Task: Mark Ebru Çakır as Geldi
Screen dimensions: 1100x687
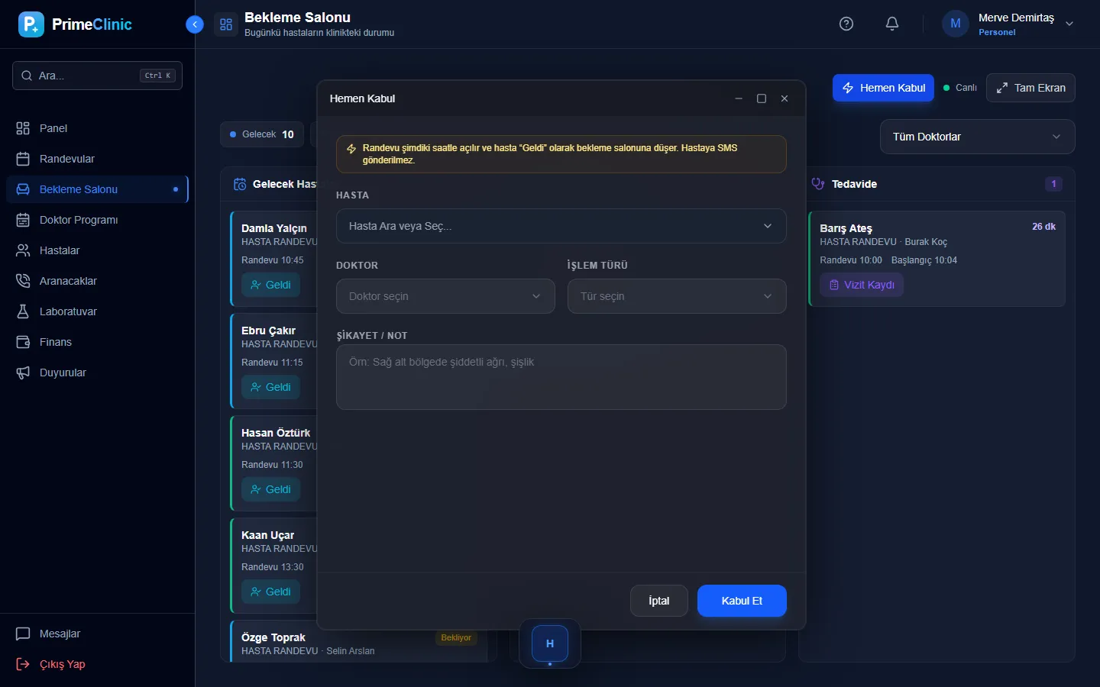Action: point(271,387)
